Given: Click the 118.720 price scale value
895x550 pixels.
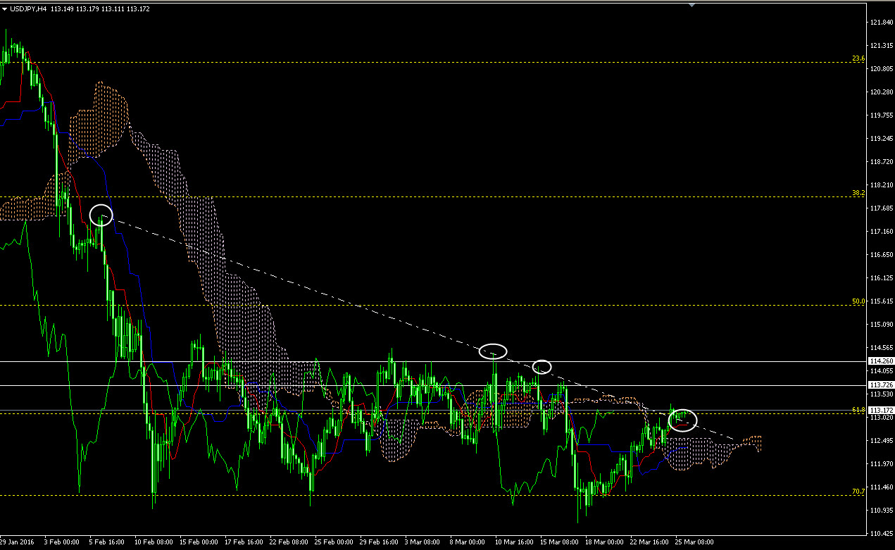Looking at the screenshot, I should coord(882,162).
